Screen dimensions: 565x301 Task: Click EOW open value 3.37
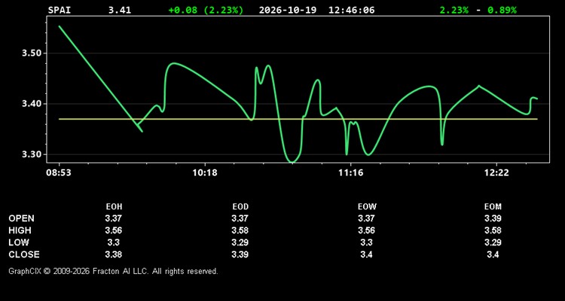(366, 218)
